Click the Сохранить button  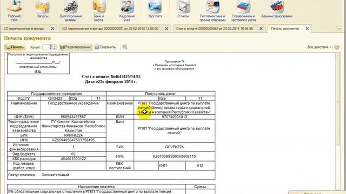107,47
